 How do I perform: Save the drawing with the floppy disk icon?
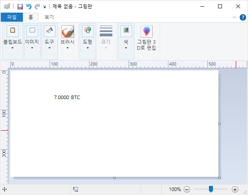coord(20,7)
